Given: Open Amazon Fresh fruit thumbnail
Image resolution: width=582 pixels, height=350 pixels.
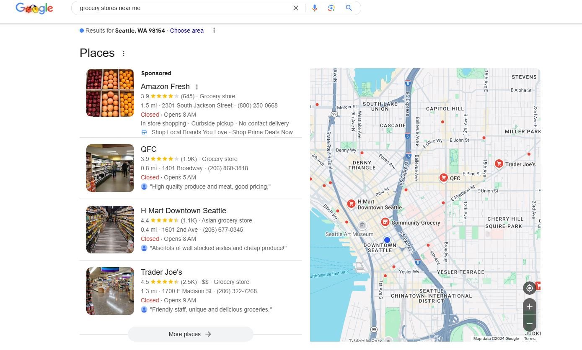Looking at the screenshot, I should [x=110, y=93].
